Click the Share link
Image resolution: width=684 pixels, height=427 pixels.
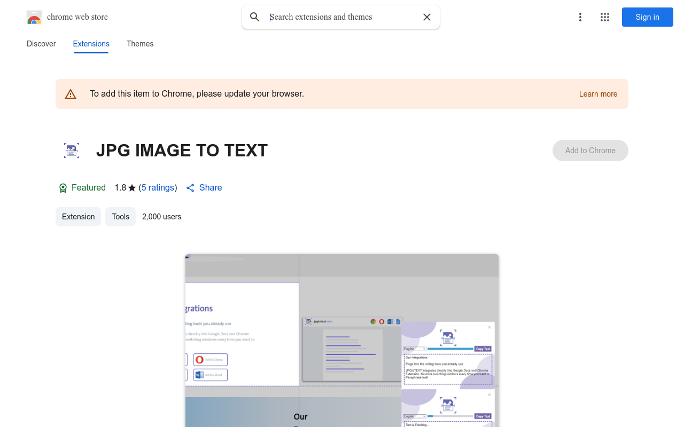pyautogui.click(x=204, y=188)
